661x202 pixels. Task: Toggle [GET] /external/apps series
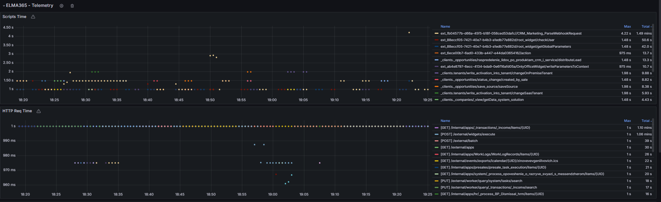pyautogui.click(x=457, y=147)
